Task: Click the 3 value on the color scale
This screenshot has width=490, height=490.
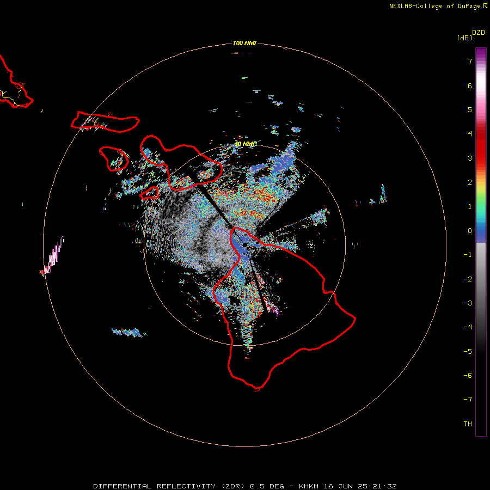Action: (x=470, y=158)
